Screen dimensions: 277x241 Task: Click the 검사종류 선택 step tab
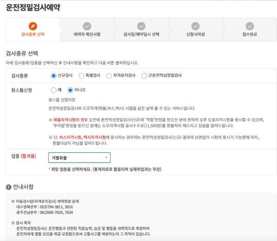(33, 30)
